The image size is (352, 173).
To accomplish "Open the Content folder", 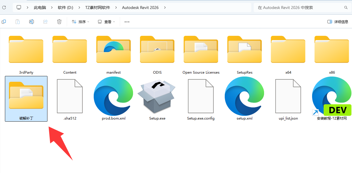I will click(x=70, y=49).
